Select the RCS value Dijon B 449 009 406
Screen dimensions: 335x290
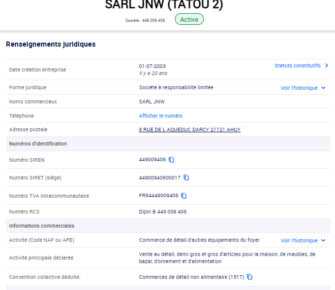click(163, 211)
